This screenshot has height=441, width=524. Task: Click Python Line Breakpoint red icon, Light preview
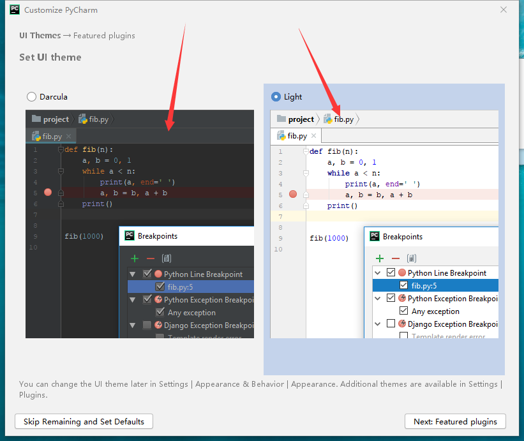point(402,273)
